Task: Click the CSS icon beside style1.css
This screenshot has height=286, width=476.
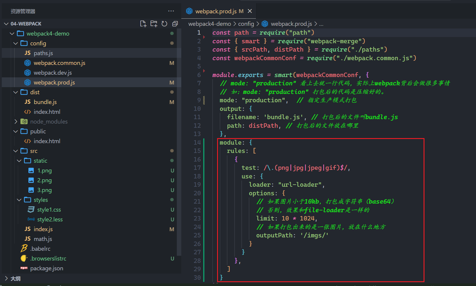Action: [x=31, y=210]
